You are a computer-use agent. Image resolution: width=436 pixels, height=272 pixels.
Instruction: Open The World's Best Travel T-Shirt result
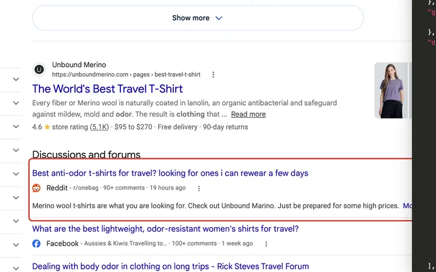click(x=107, y=89)
